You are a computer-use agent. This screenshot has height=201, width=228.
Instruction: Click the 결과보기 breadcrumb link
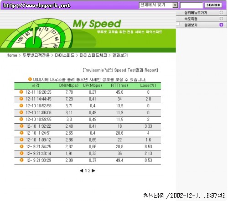click(x=120, y=55)
